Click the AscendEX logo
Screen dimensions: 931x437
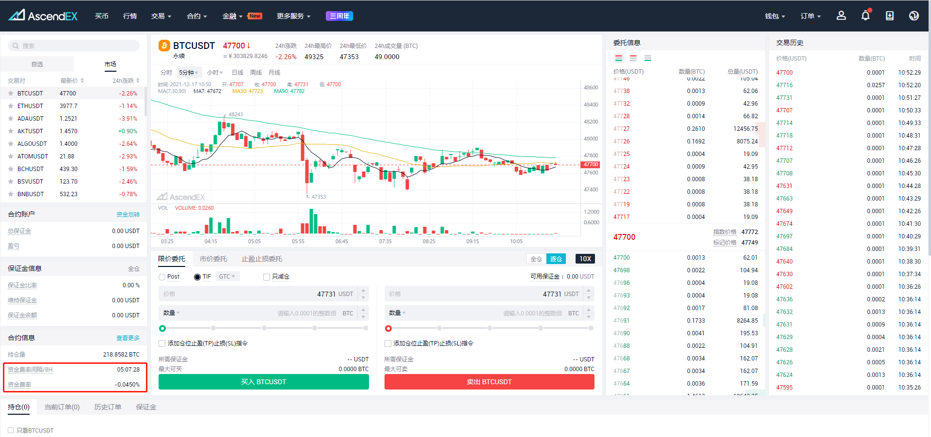coord(43,16)
